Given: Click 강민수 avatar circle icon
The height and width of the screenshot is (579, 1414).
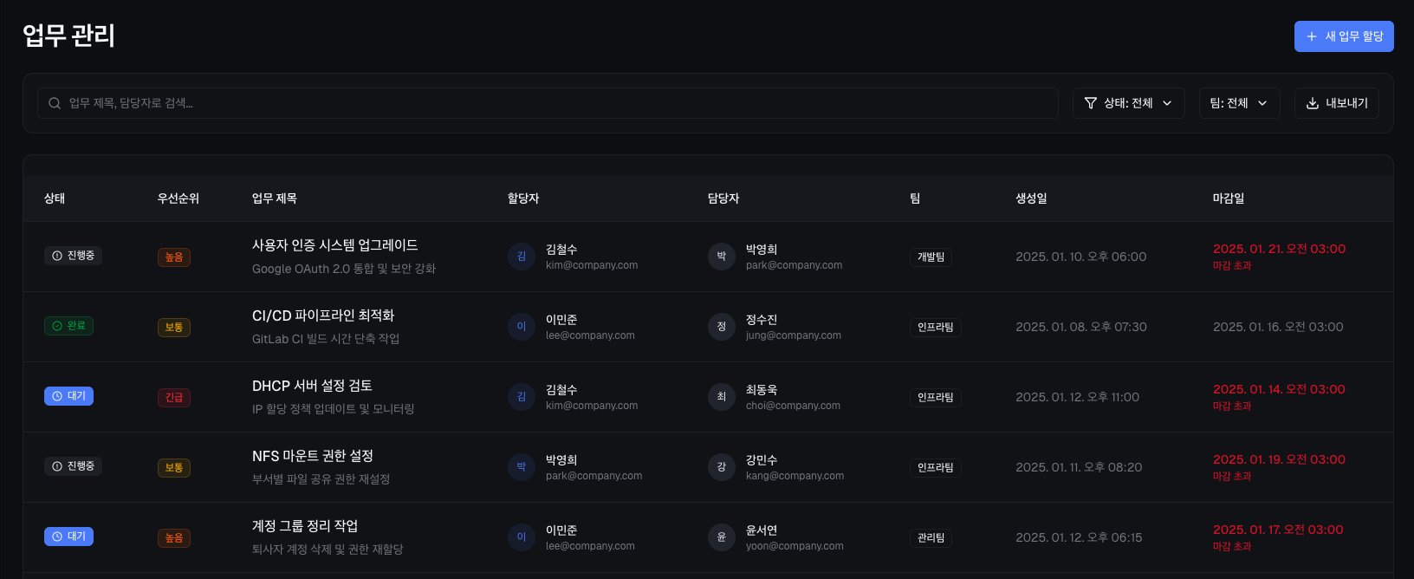Looking at the screenshot, I should [722, 467].
